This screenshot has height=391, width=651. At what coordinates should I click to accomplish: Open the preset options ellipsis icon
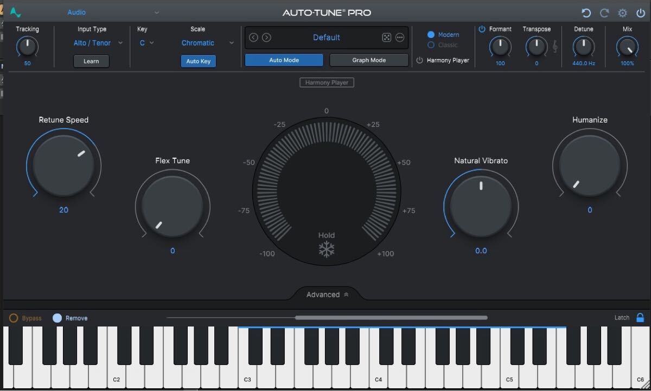click(400, 37)
